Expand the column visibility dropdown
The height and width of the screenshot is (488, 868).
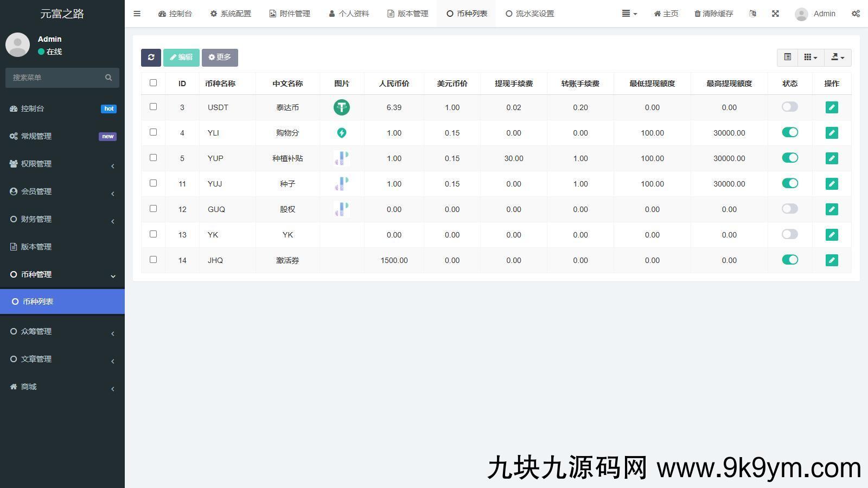[x=810, y=57]
